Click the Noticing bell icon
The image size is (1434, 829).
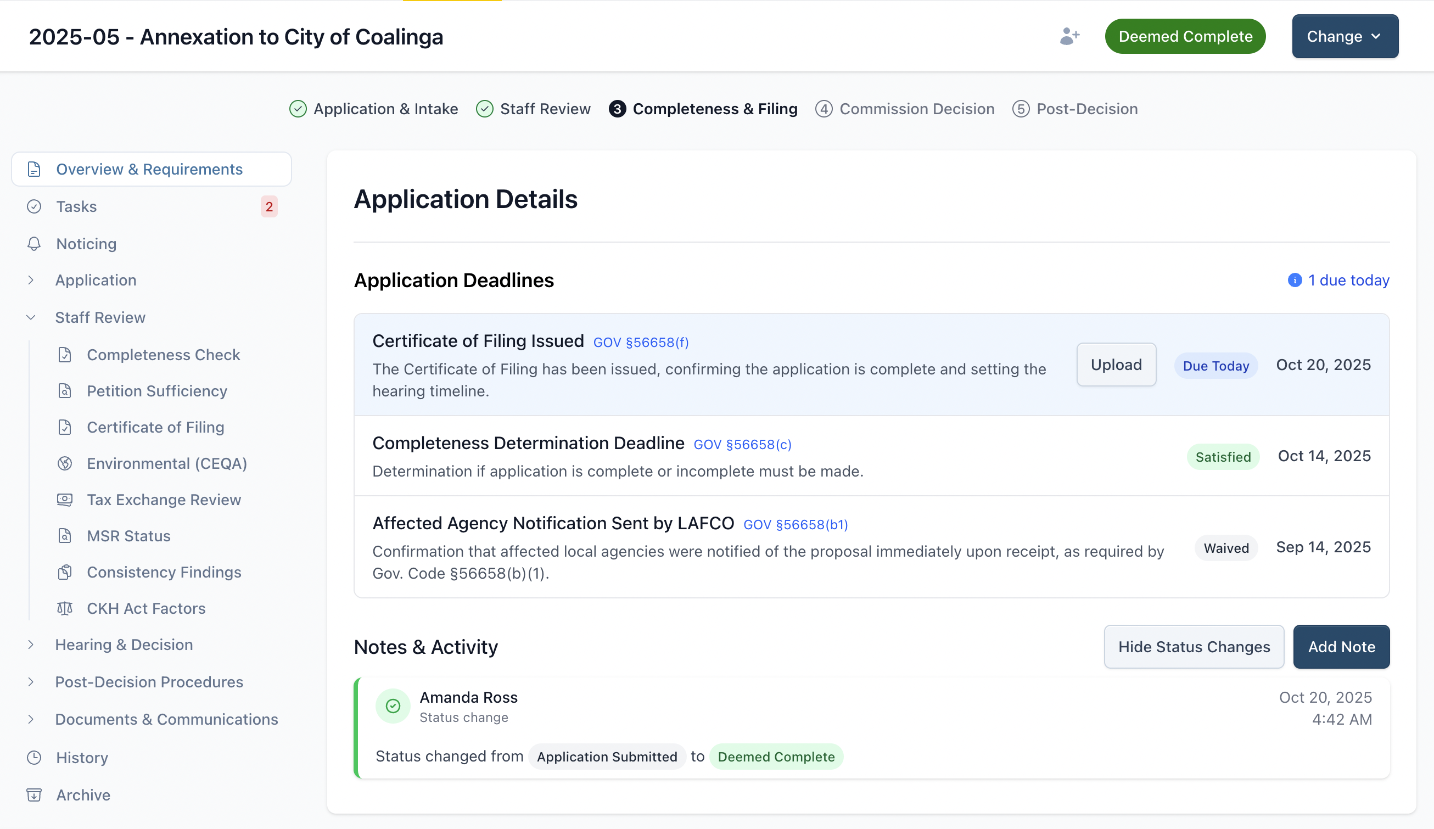(34, 244)
